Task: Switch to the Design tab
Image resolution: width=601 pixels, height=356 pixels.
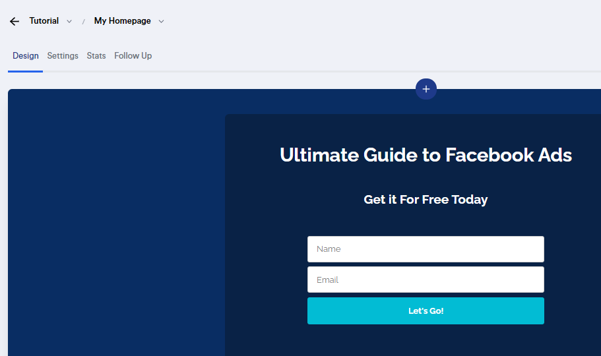Action: tap(25, 56)
